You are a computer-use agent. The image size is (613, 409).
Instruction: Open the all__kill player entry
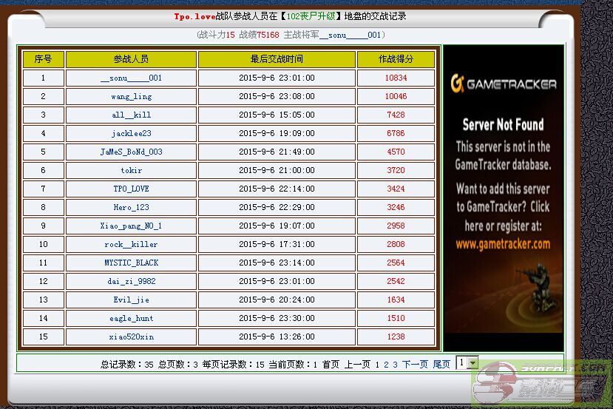131,115
